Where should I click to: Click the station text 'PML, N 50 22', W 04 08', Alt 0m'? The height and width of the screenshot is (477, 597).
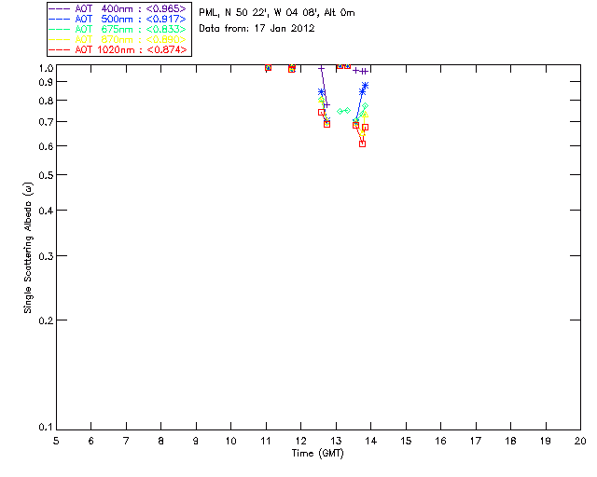click(277, 12)
